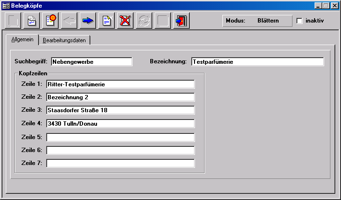
Task: Go to next record with blue arrow
Action: [x=87, y=21]
